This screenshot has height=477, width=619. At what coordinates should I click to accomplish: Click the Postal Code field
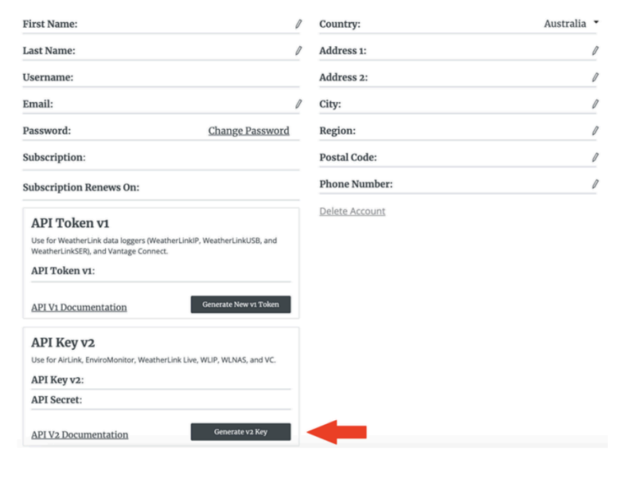(458, 158)
